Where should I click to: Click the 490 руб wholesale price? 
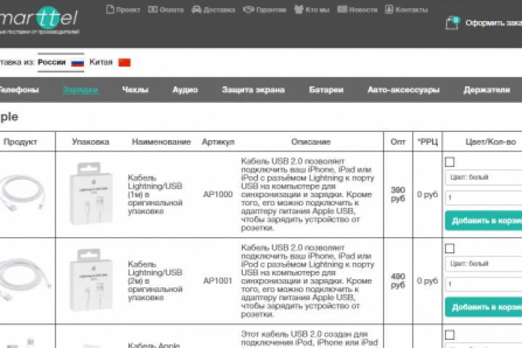tap(398, 281)
